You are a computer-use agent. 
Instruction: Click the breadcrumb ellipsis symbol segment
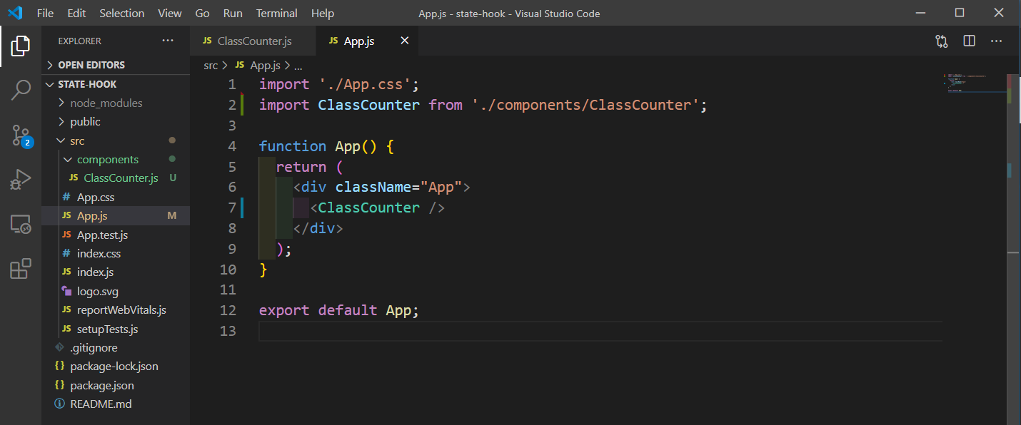[298, 65]
